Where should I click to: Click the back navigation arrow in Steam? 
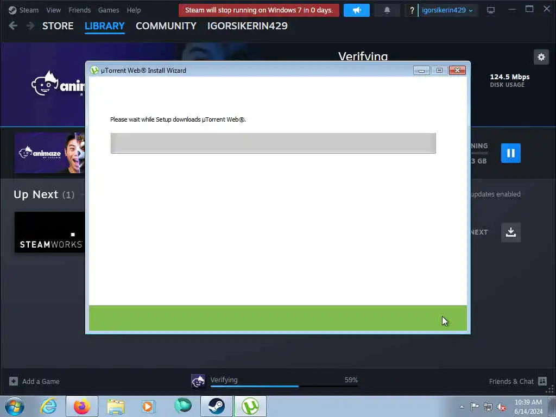(x=13, y=26)
